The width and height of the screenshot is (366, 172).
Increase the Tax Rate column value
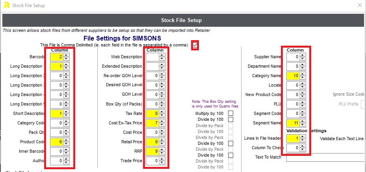pos(162,112)
